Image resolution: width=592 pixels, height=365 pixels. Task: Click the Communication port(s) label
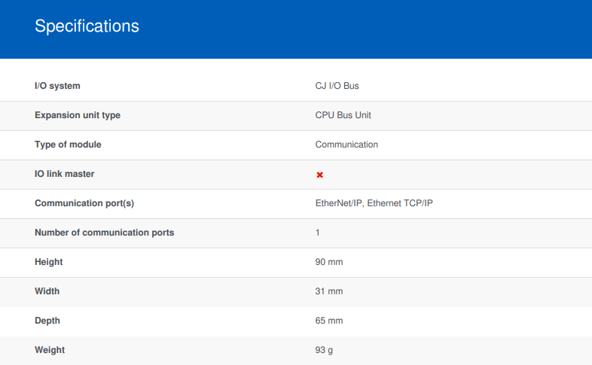click(x=84, y=203)
